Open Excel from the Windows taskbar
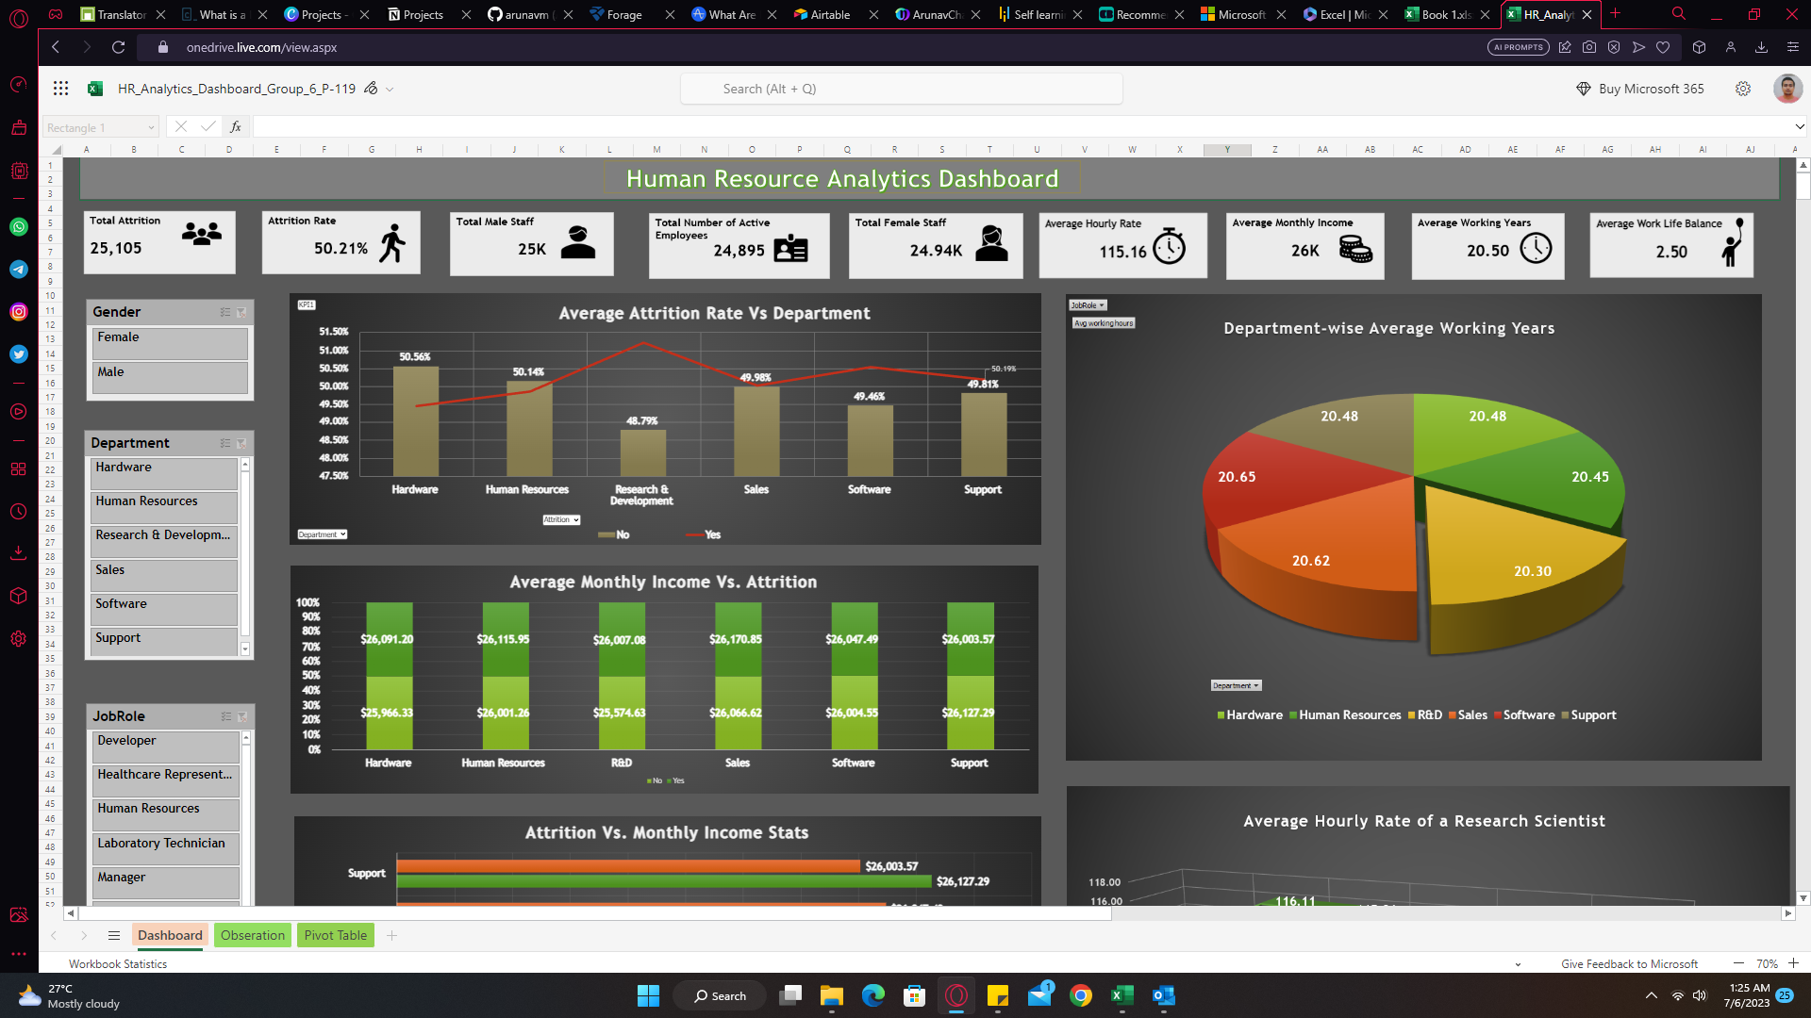 pos(1121,995)
